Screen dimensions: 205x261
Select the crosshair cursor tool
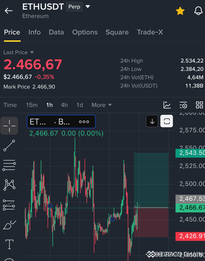pyautogui.click(x=9, y=126)
